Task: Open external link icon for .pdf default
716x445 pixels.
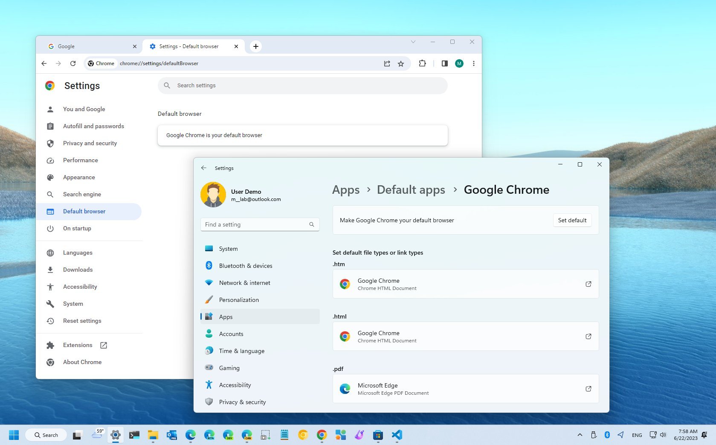Action: [588, 389]
